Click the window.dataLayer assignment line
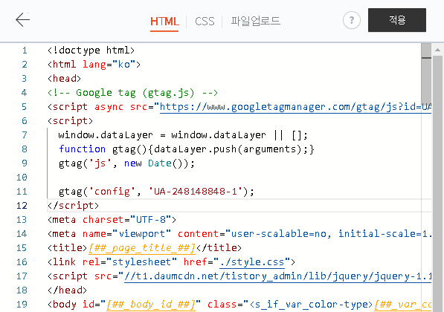Image resolution: width=444 pixels, height=312 pixels. coord(183,135)
